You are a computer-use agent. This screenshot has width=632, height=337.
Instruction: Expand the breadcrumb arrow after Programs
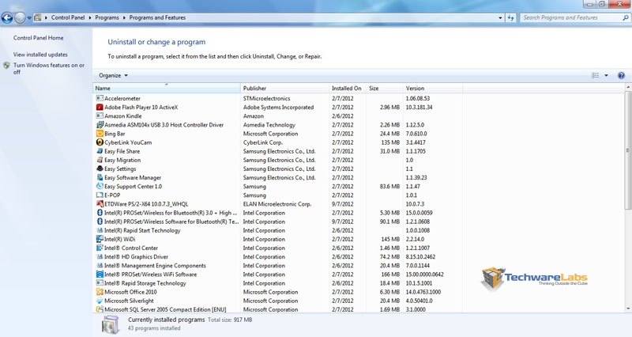(124, 17)
